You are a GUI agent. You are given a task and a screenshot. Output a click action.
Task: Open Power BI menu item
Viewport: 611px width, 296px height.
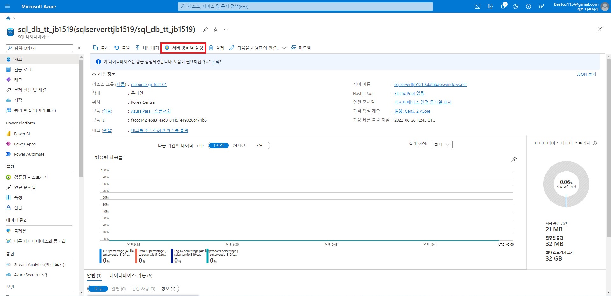tap(40, 134)
